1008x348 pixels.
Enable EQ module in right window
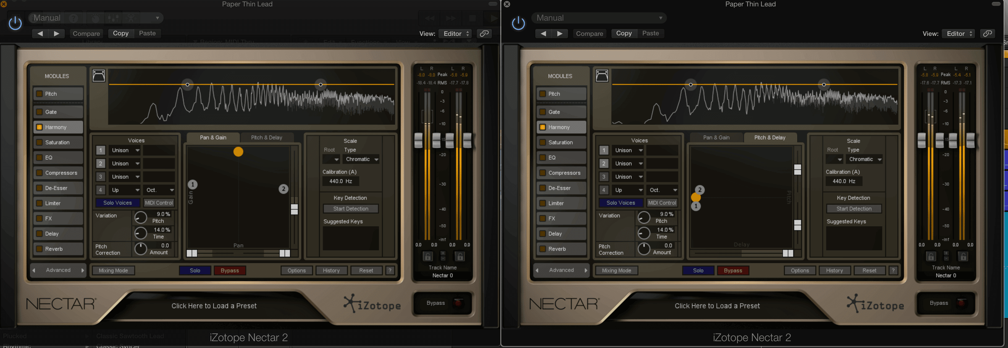tap(542, 158)
